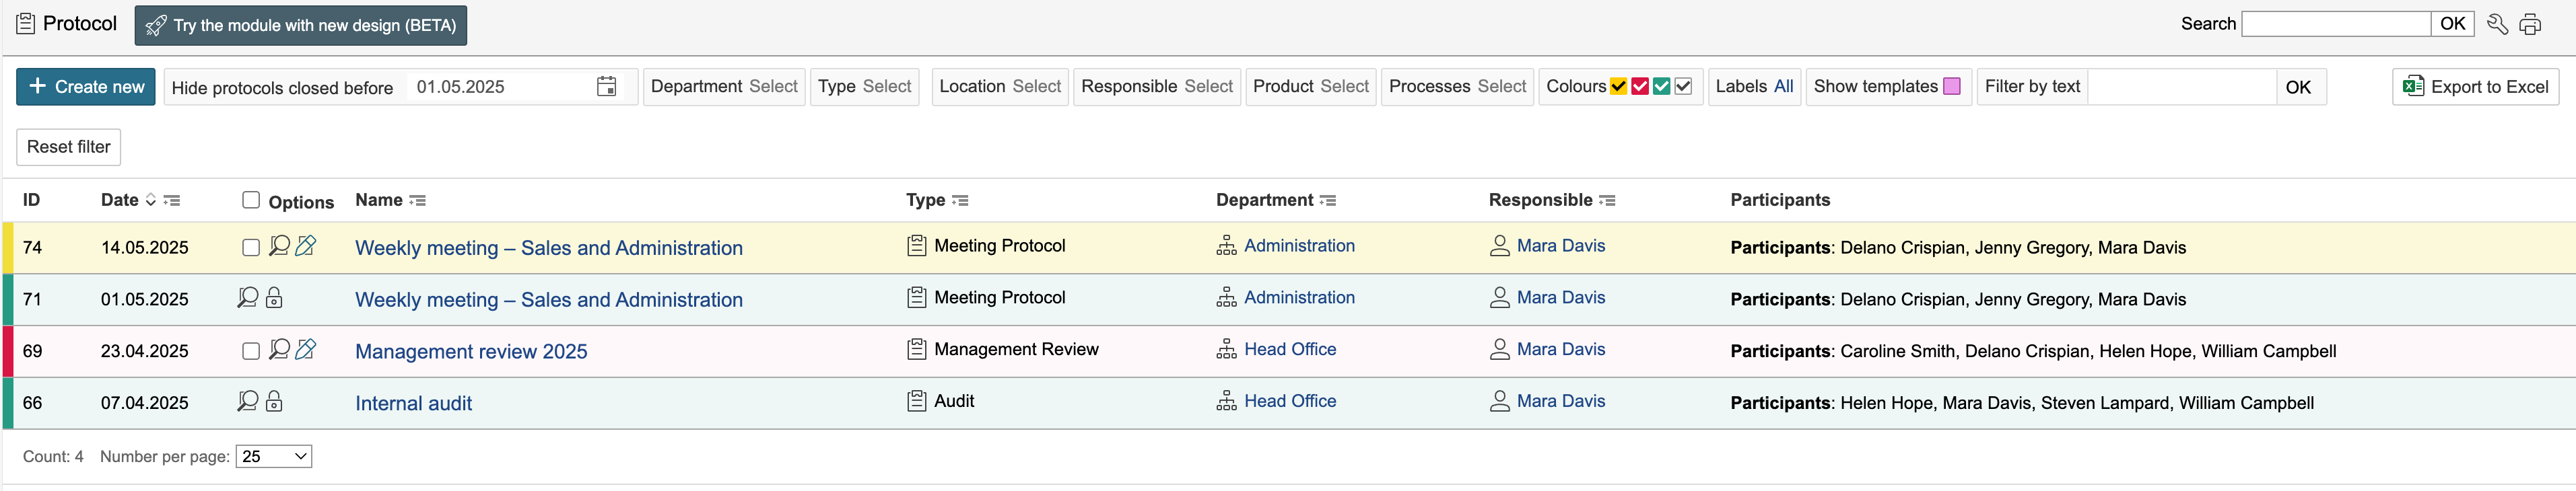The width and height of the screenshot is (2576, 491).
Task: Click the lock icon on protocol 66
Action: (x=274, y=401)
